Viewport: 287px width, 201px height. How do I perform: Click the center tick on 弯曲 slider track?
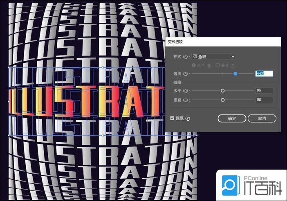(223, 74)
